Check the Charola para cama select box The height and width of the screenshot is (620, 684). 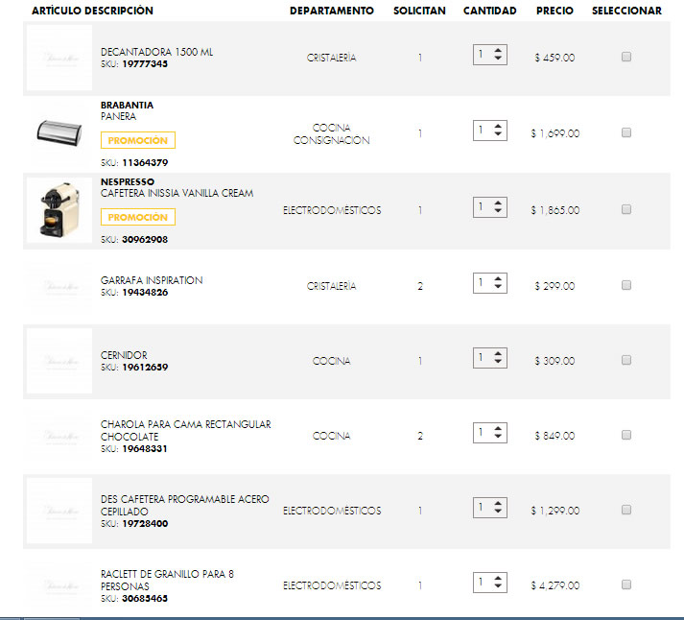626,435
